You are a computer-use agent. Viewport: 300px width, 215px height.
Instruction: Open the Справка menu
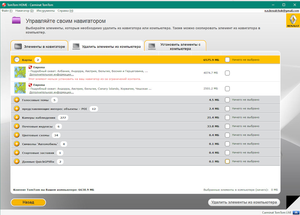(x=65, y=11)
